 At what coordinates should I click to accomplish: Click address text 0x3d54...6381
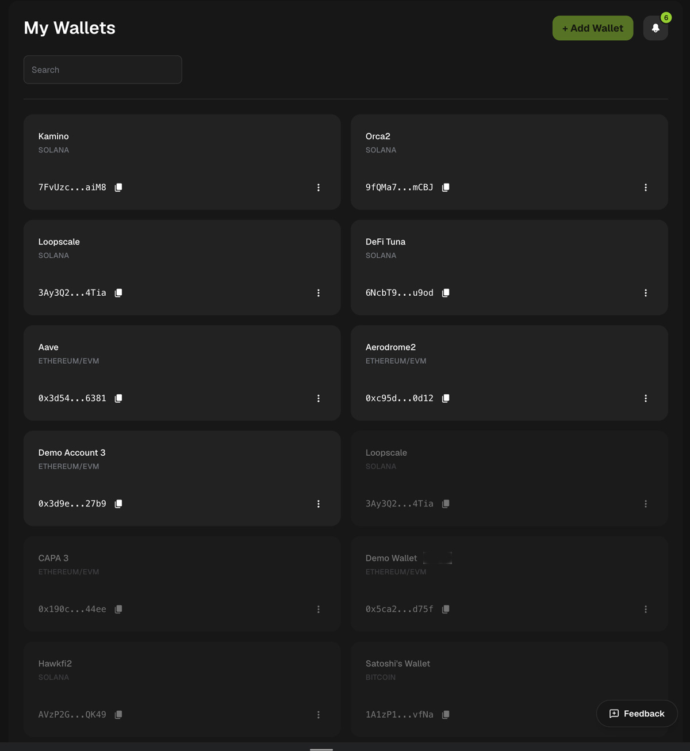tap(72, 398)
